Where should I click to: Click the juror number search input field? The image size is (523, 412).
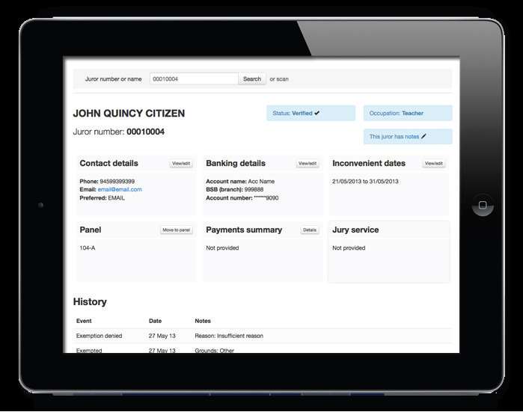pyautogui.click(x=193, y=79)
